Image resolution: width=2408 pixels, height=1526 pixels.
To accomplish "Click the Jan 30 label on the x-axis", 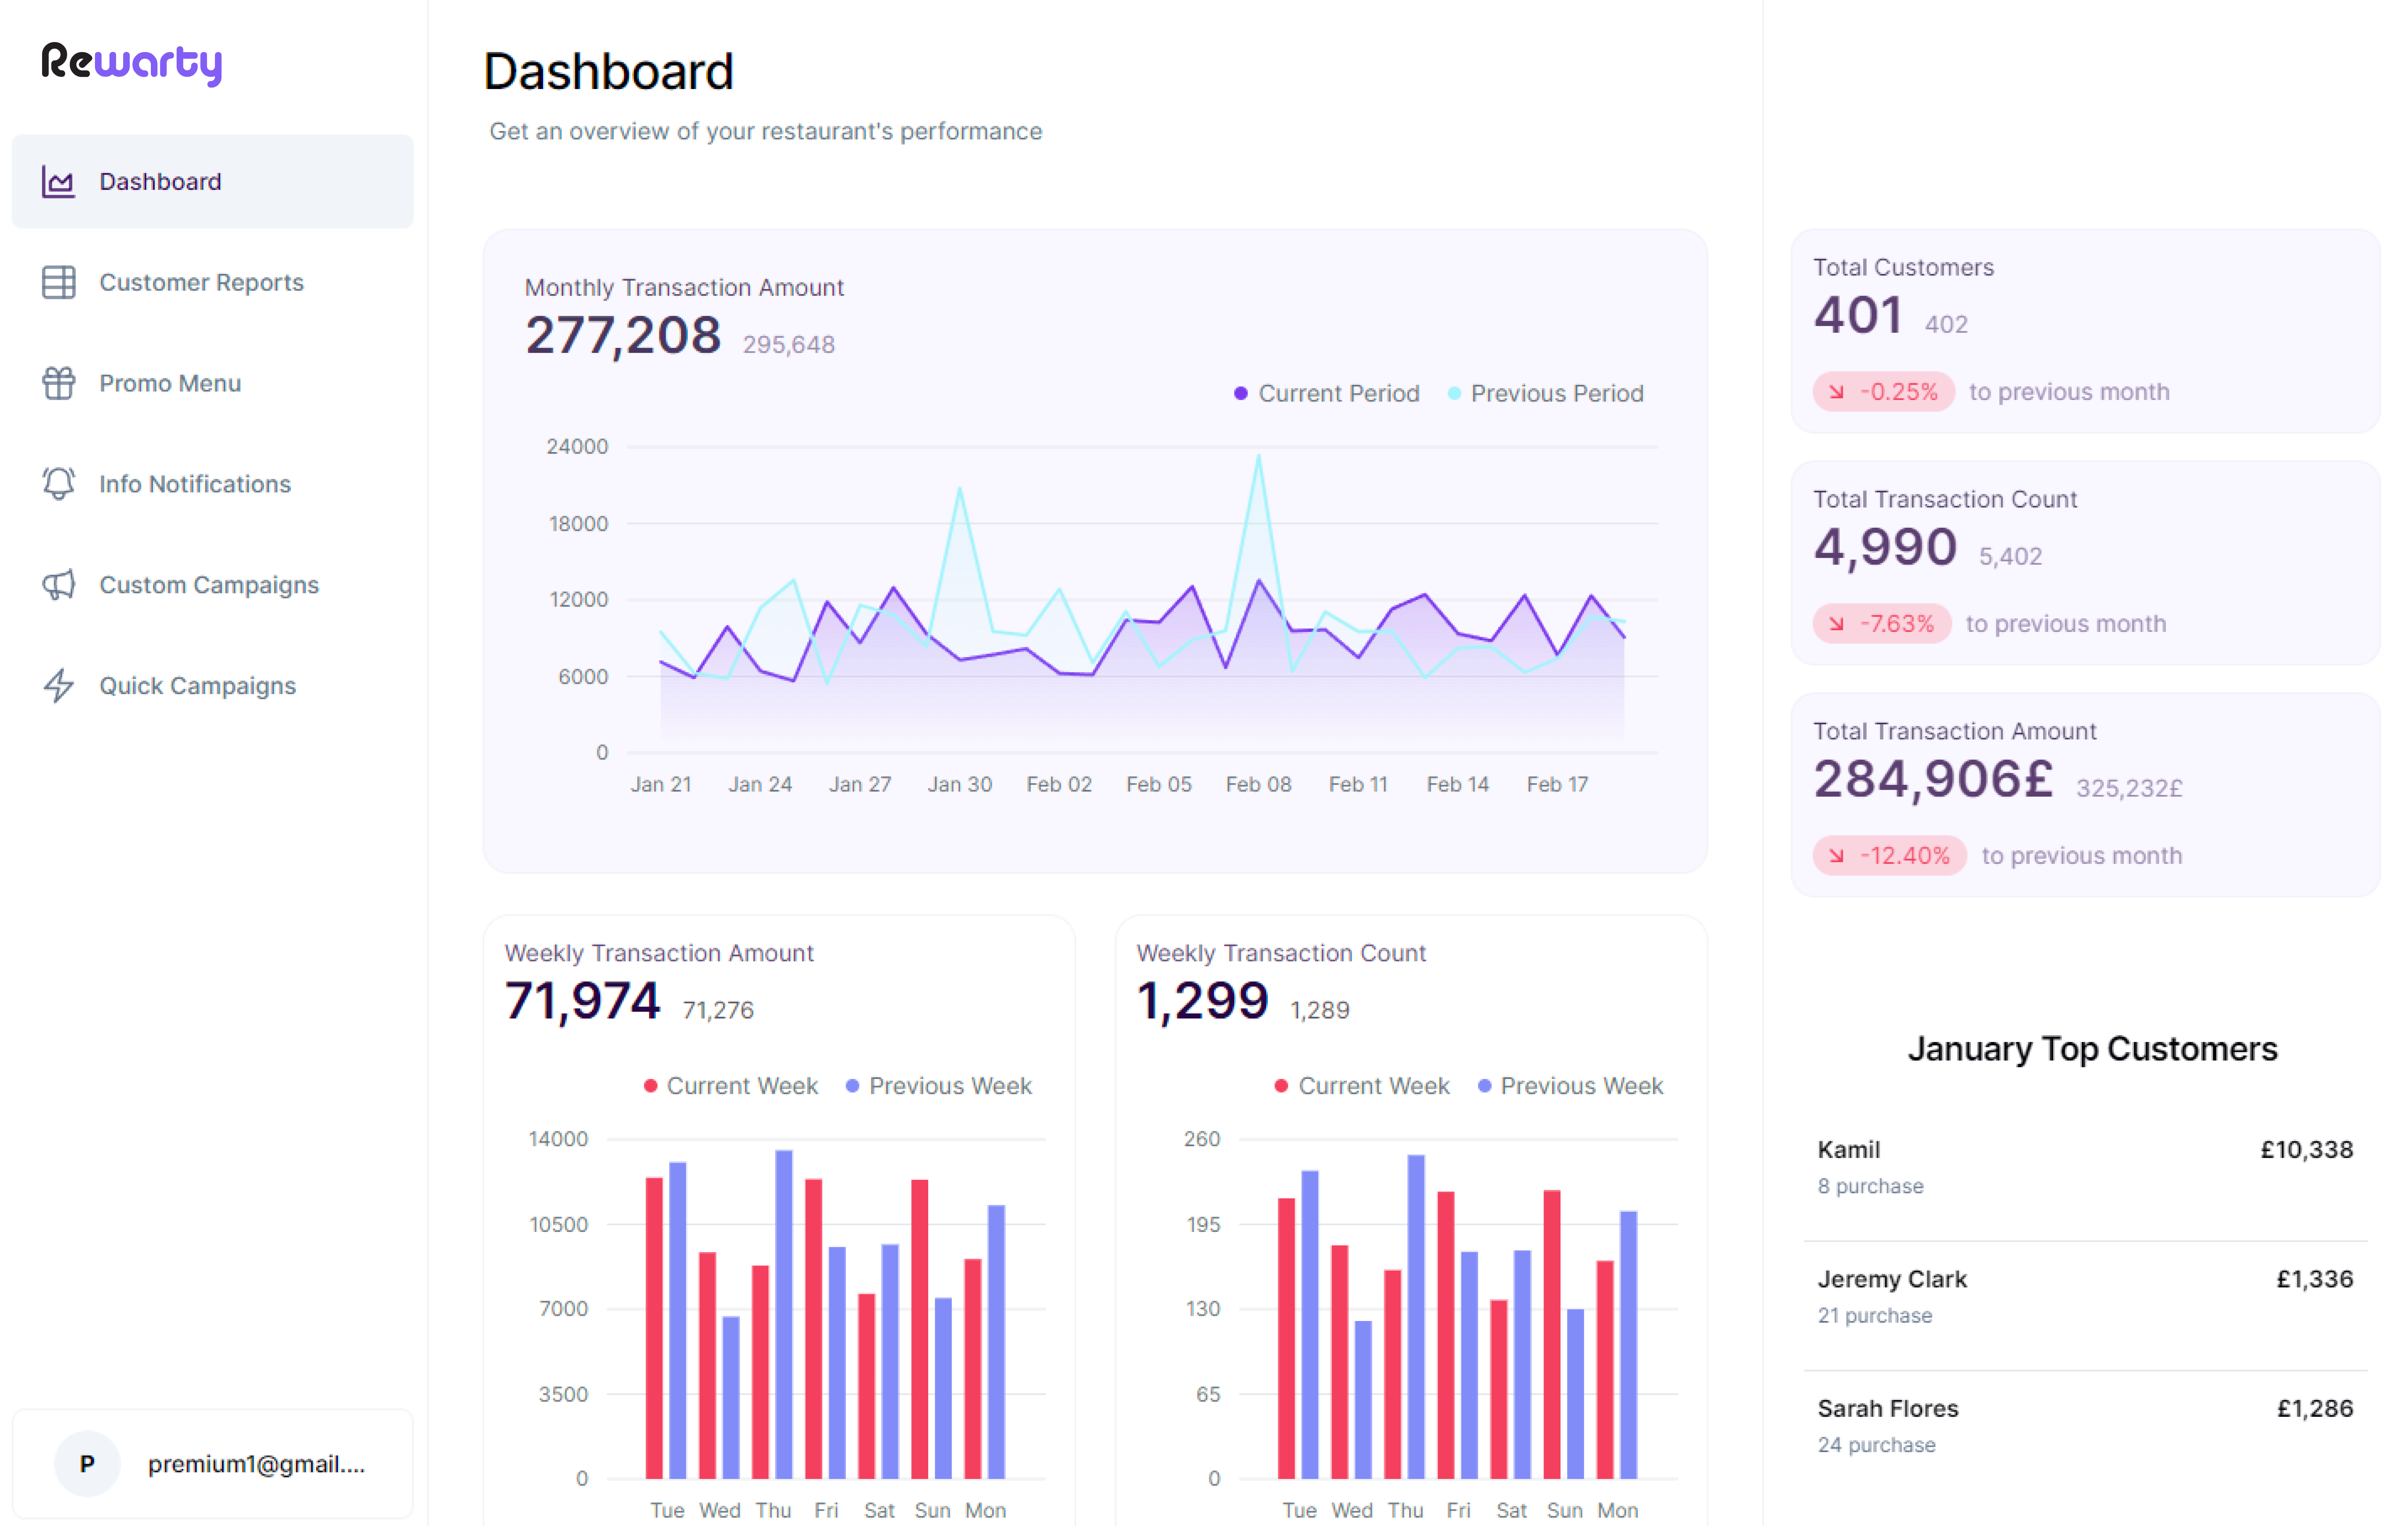I will click(959, 785).
